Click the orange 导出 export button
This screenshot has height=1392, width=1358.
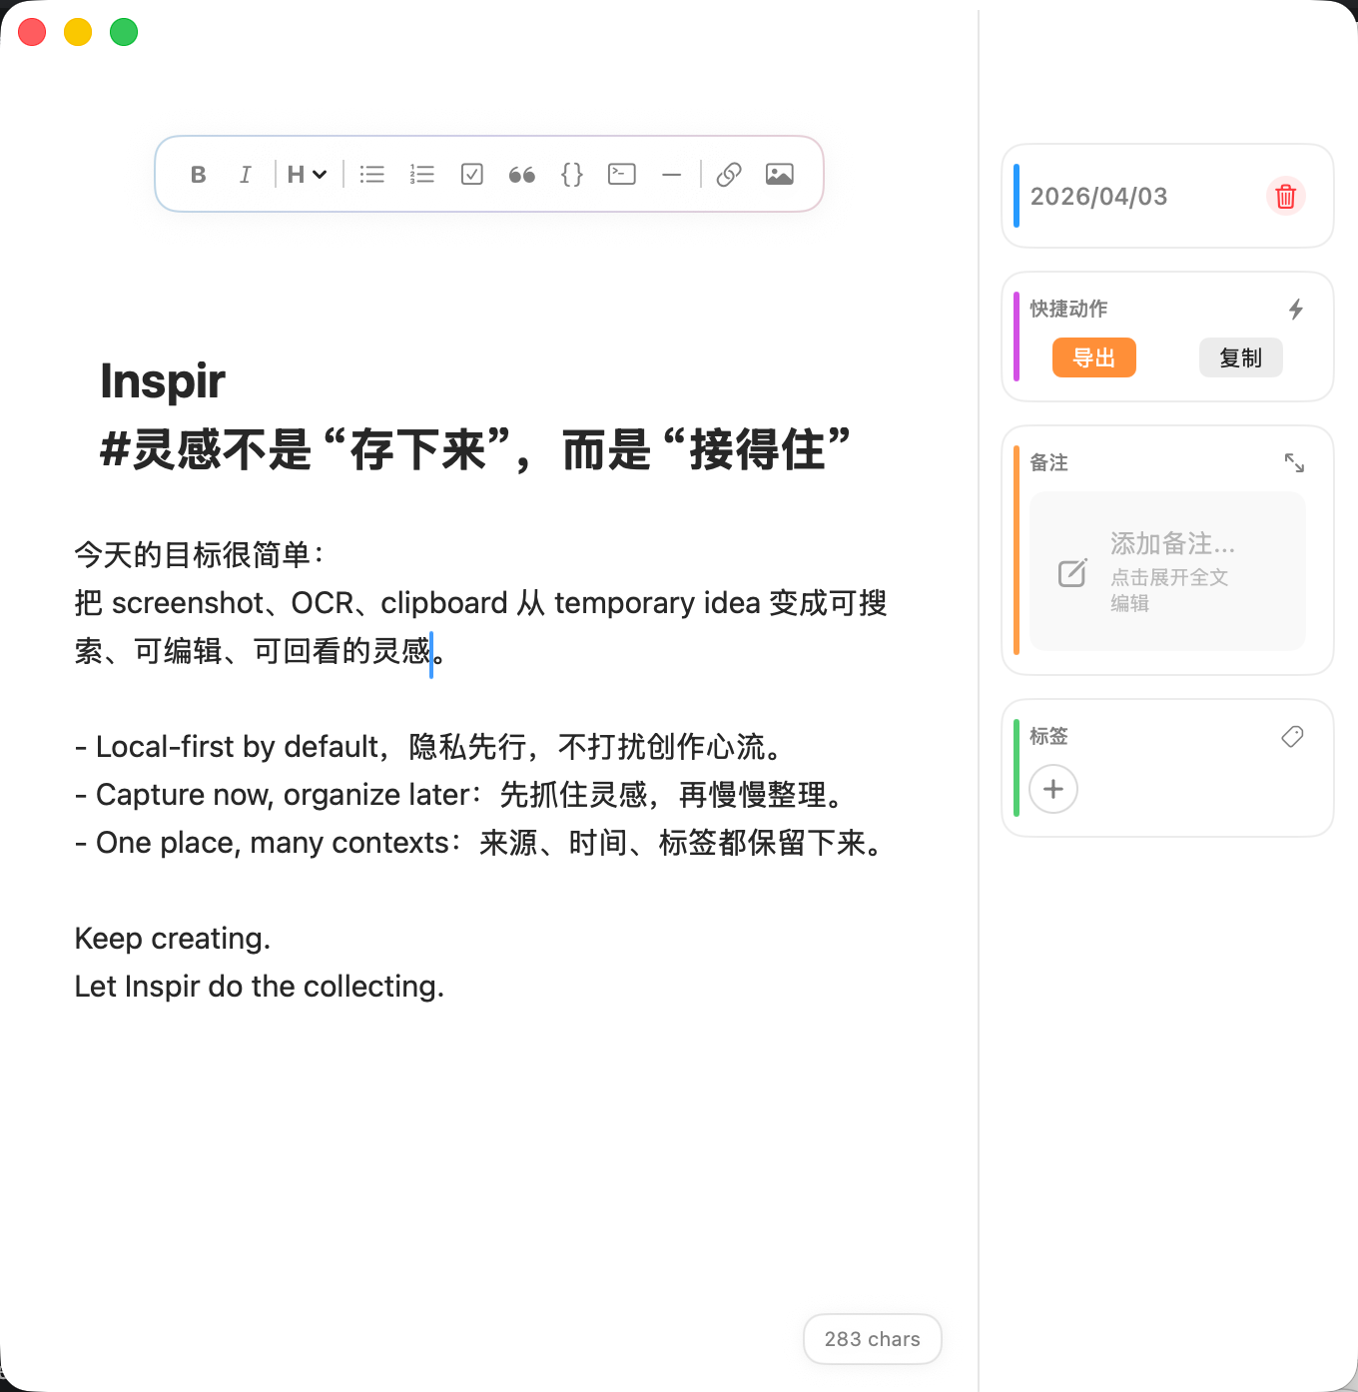point(1093,356)
